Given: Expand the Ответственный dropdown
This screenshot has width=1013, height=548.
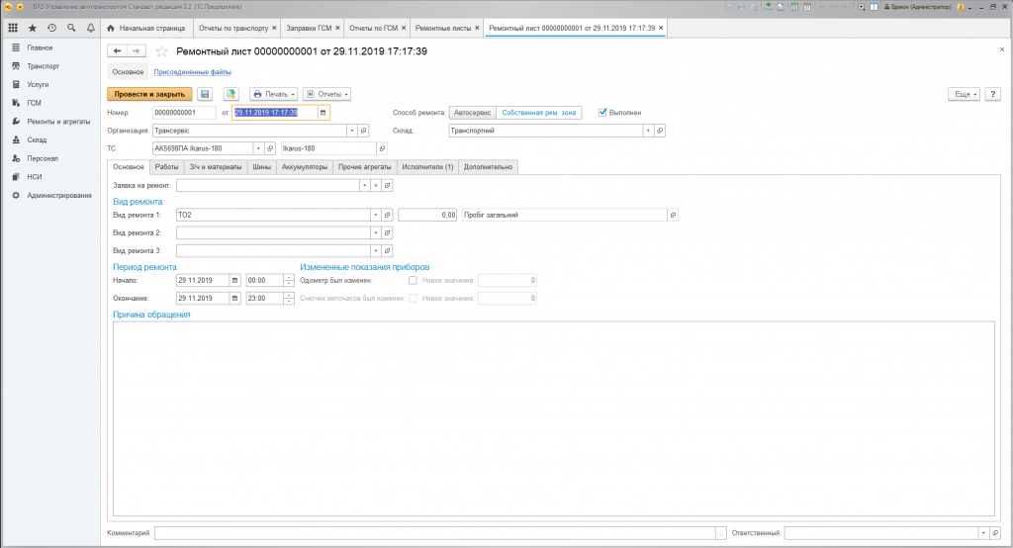Looking at the screenshot, I should pos(984,533).
